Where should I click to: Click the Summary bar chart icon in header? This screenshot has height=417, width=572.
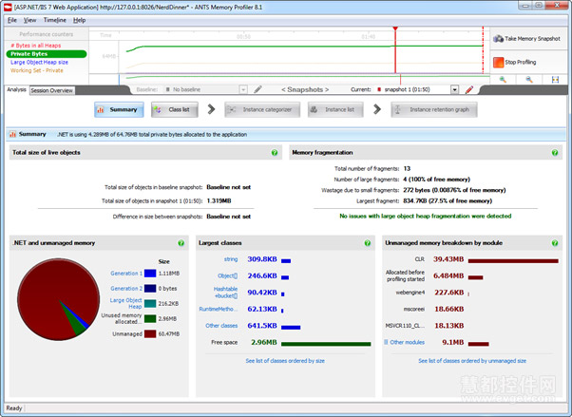point(12,134)
